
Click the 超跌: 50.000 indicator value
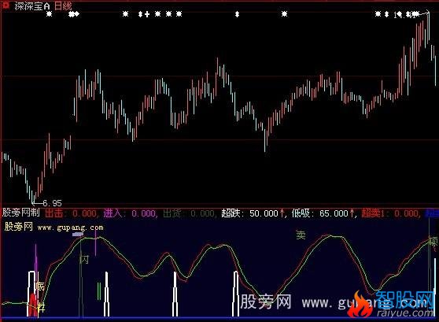pos(253,213)
